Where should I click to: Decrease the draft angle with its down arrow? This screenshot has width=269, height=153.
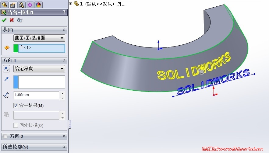point(62,118)
